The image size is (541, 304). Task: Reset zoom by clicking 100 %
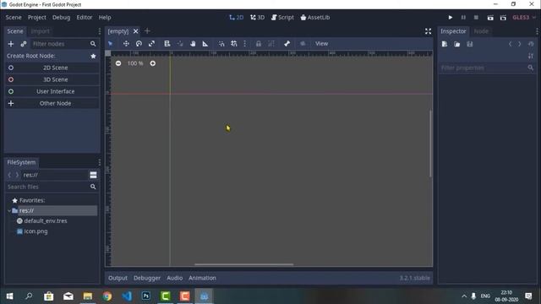pos(135,63)
